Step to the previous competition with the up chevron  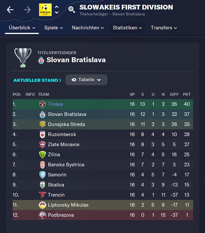click(x=57, y=7)
